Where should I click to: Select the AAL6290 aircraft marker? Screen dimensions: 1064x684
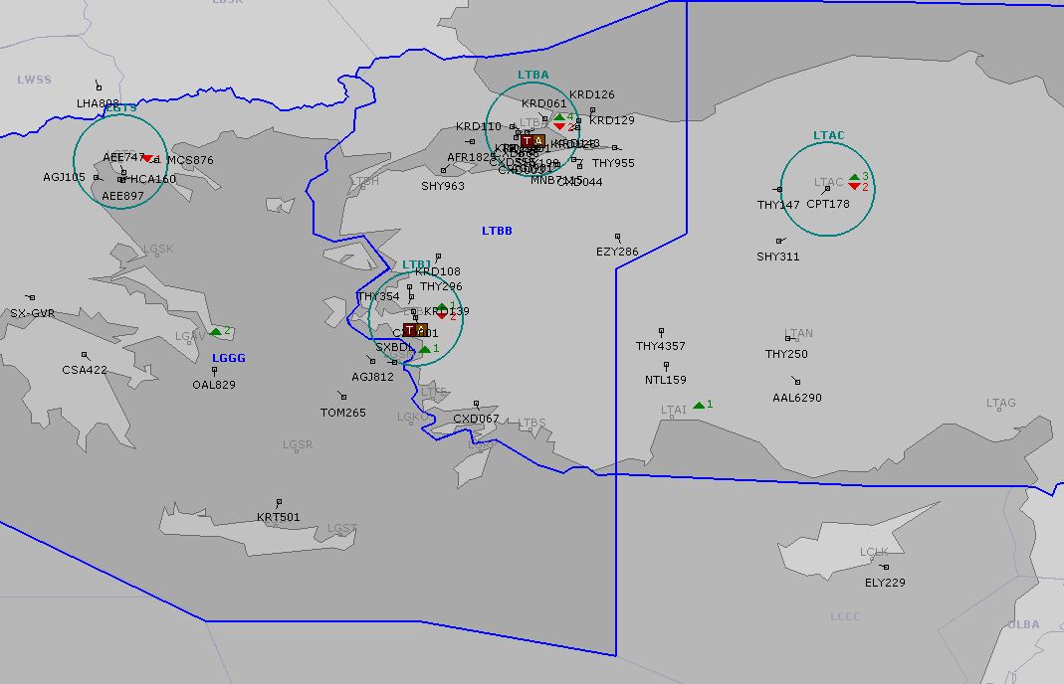[797, 383]
